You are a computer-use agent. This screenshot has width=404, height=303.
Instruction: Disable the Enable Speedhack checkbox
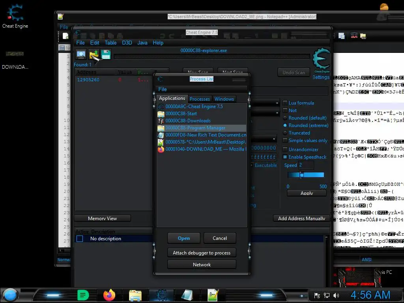285,157
